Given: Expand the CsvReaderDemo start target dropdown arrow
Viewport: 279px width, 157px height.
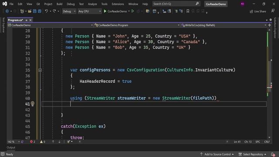Looking at the screenshot, I should 129,11.
